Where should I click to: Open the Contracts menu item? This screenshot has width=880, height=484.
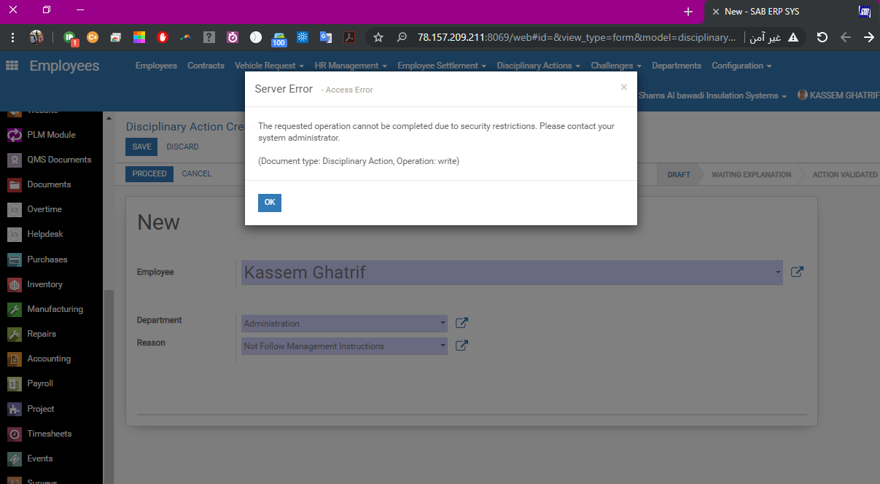(x=206, y=66)
